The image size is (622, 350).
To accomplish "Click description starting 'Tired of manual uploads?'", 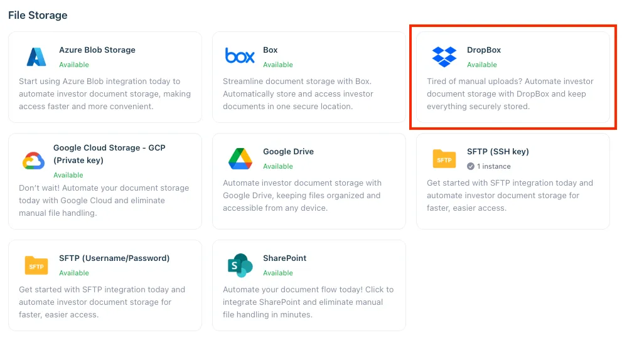I will pyautogui.click(x=510, y=93).
